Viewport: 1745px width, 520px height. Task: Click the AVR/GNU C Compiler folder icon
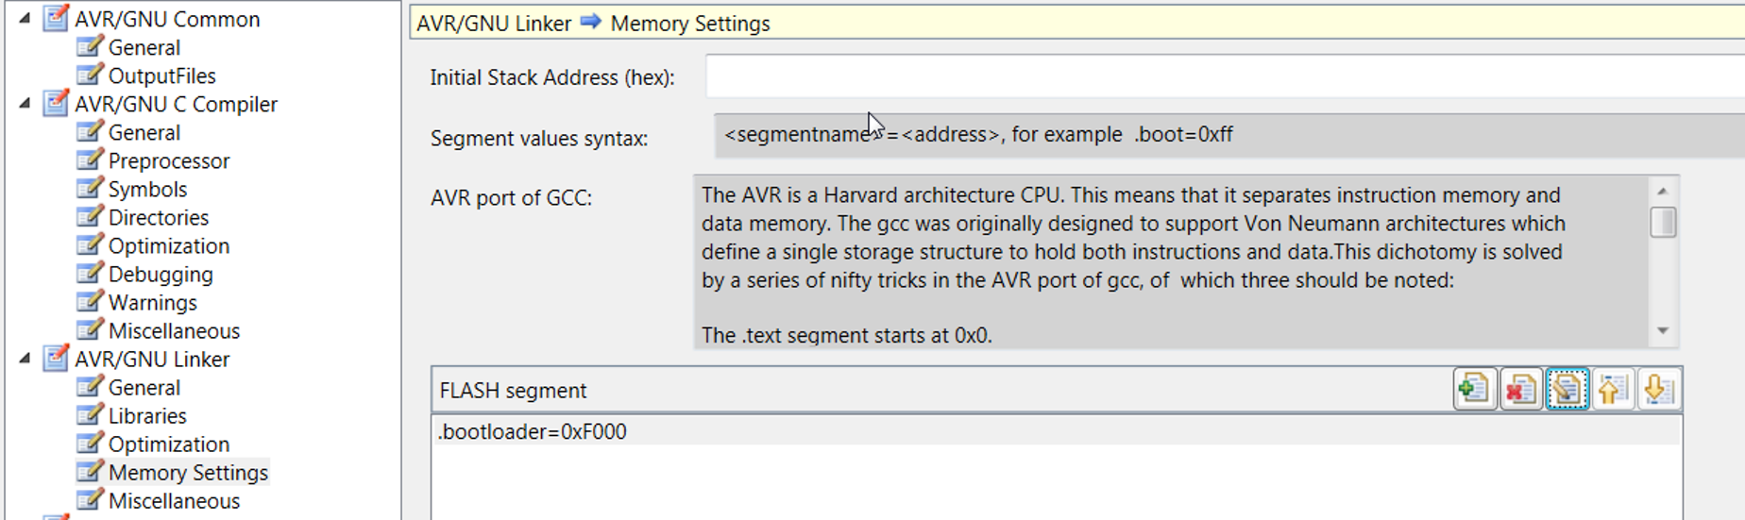(x=57, y=103)
